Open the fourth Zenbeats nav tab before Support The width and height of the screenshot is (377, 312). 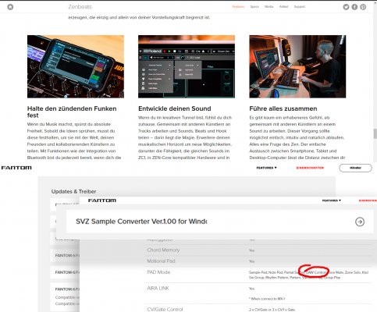pyautogui.click(x=283, y=7)
